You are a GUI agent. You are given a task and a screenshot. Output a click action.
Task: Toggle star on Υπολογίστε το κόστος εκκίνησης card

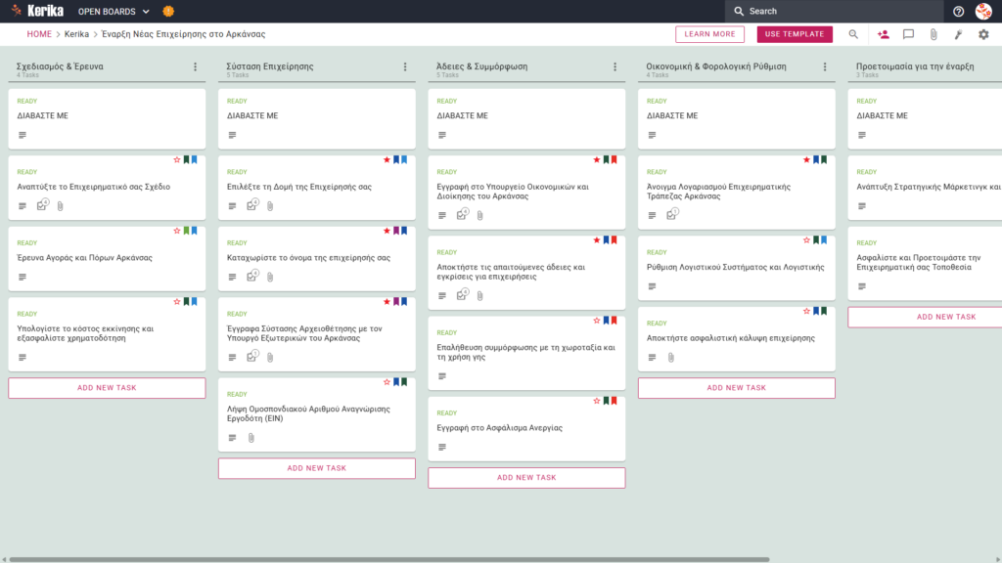tap(177, 302)
